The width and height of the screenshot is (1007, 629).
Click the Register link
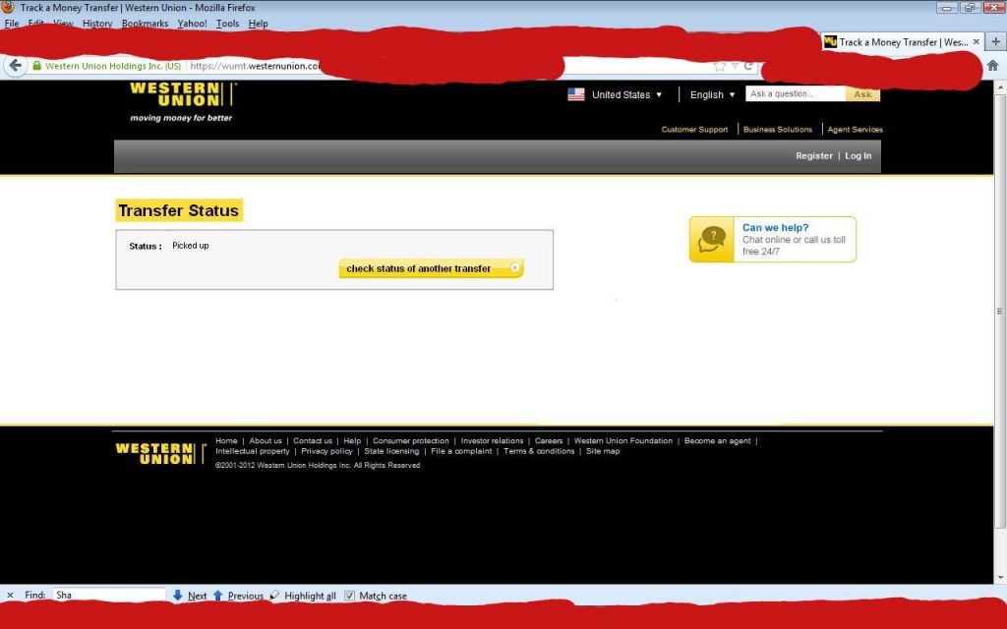pos(813,156)
